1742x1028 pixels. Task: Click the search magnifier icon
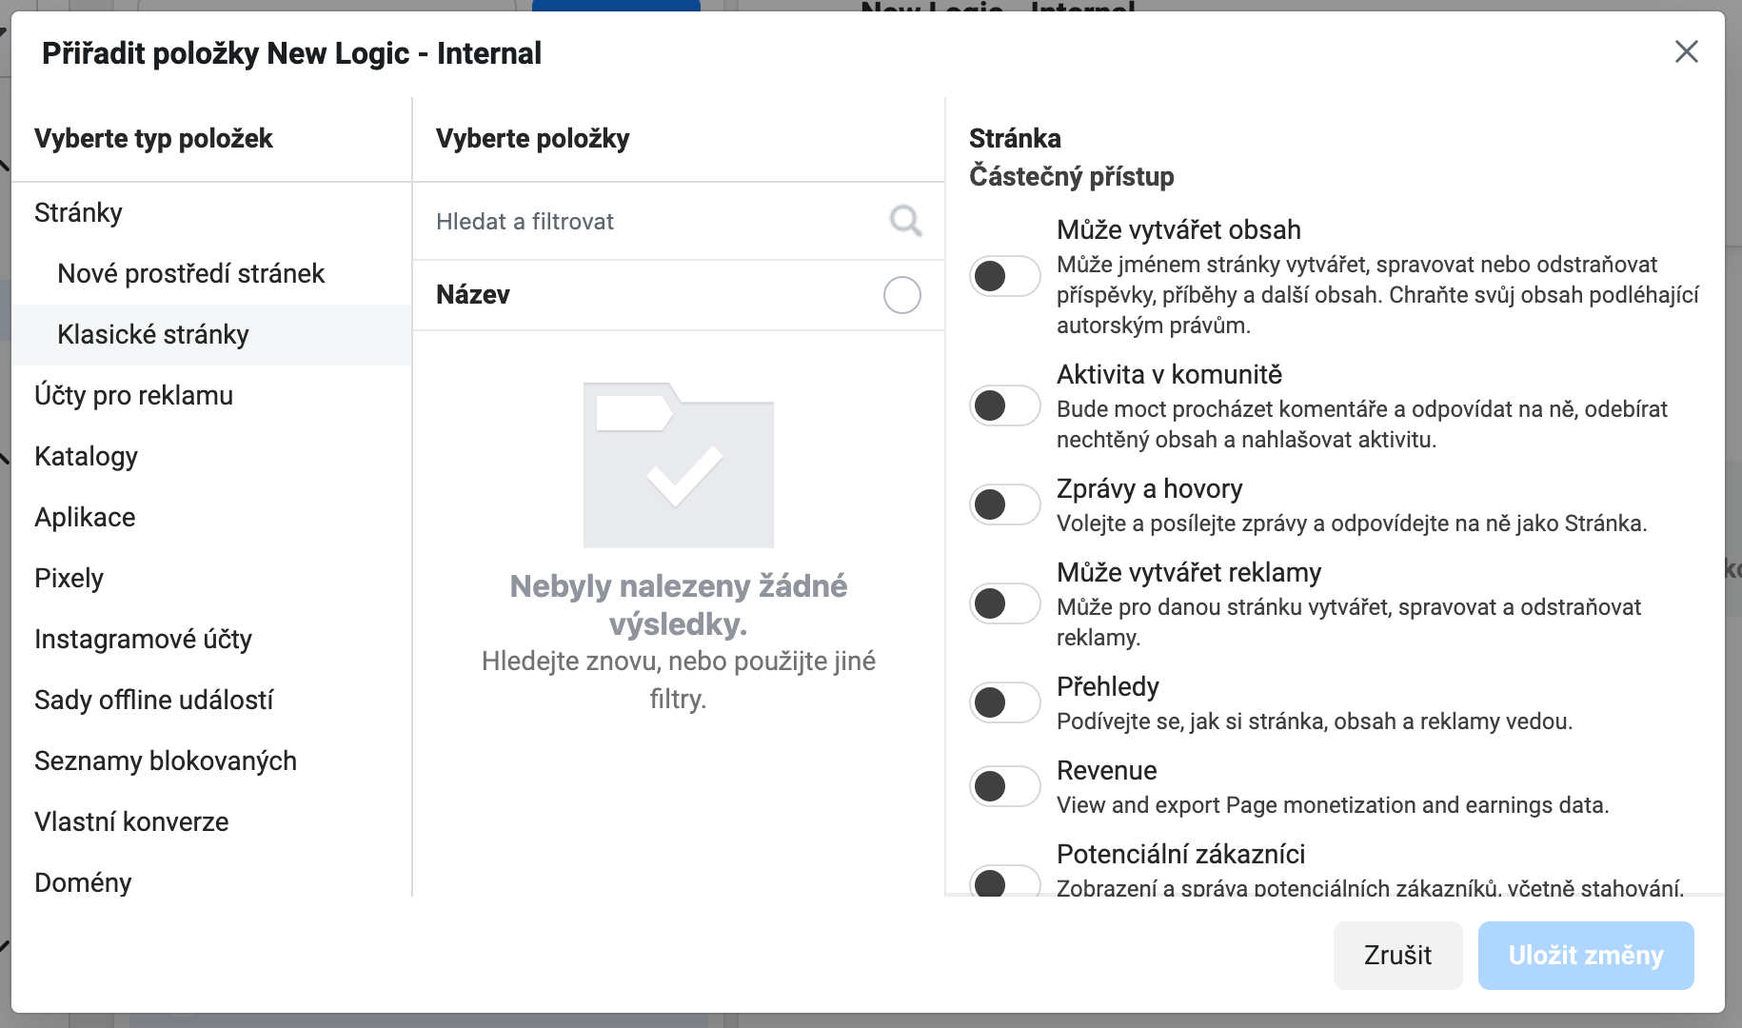point(904,221)
